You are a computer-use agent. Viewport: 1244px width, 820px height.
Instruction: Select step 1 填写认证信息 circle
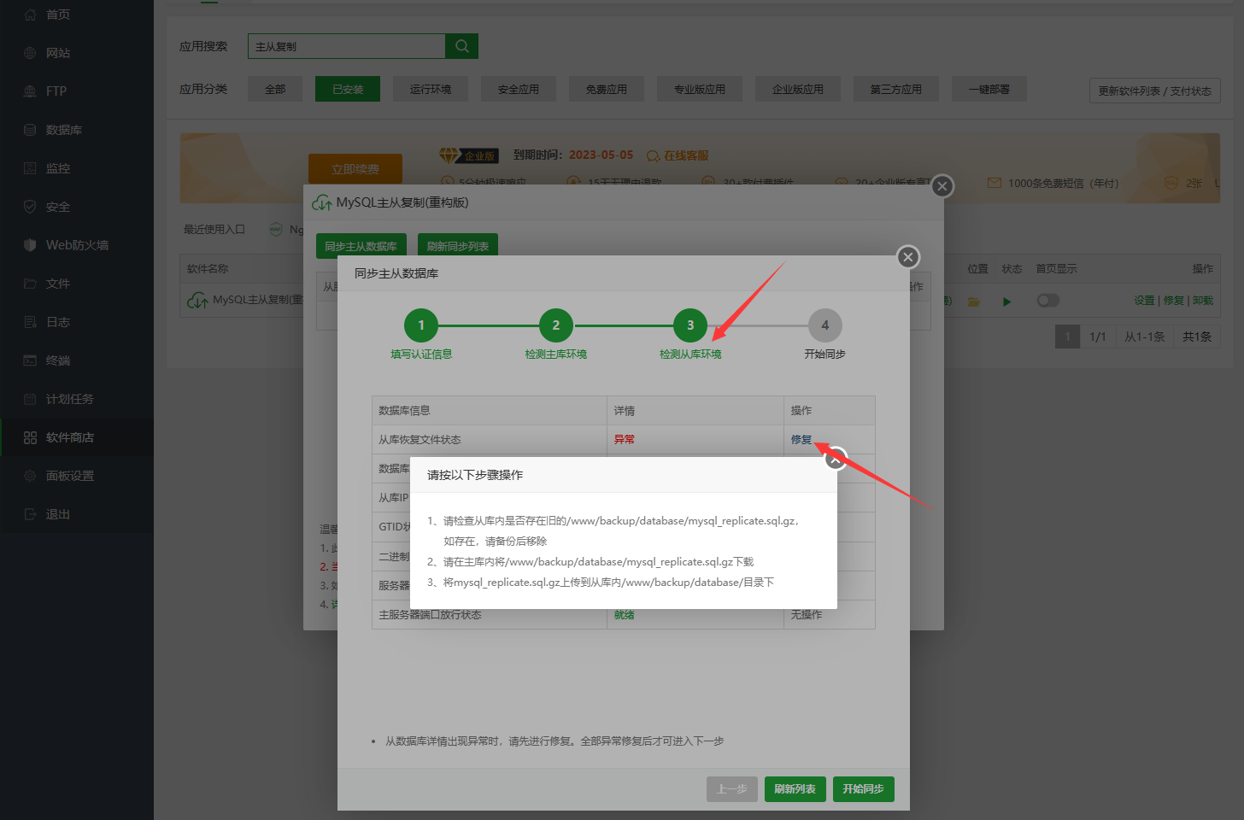[x=421, y=325]
